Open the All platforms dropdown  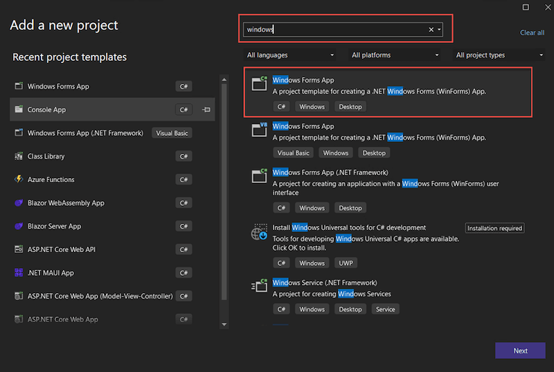394,55
